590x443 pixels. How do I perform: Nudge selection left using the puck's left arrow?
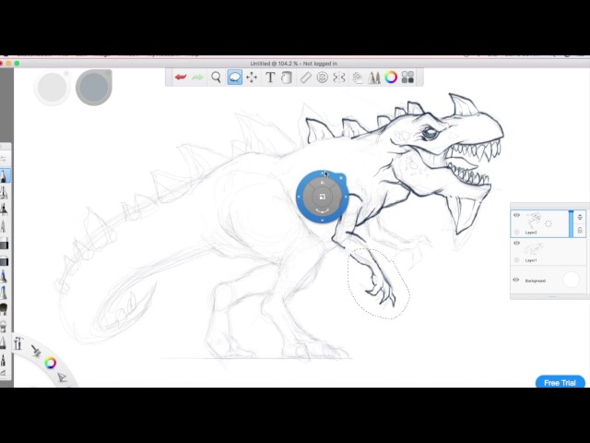click(299, 197)
